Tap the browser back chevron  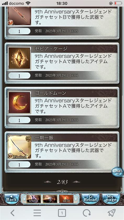pyautogui.click(x=12, y=213)
